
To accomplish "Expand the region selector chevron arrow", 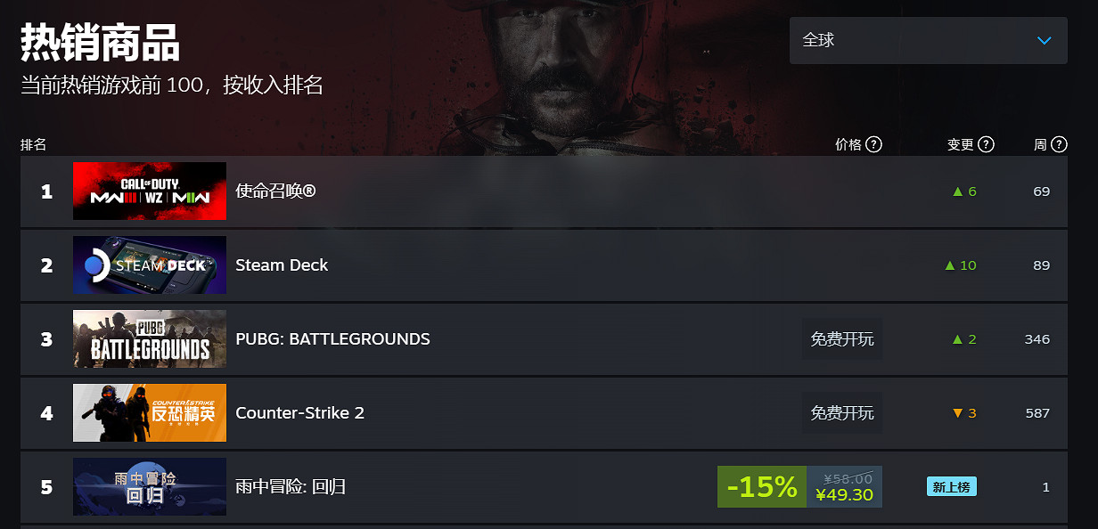I will coord(1045,40).
